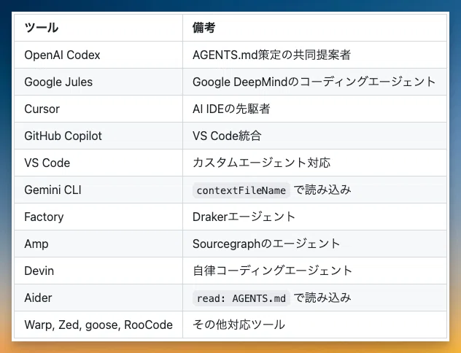Click the Gemini CLI cell
Screen dimensions: 461x353
[98, 190]
